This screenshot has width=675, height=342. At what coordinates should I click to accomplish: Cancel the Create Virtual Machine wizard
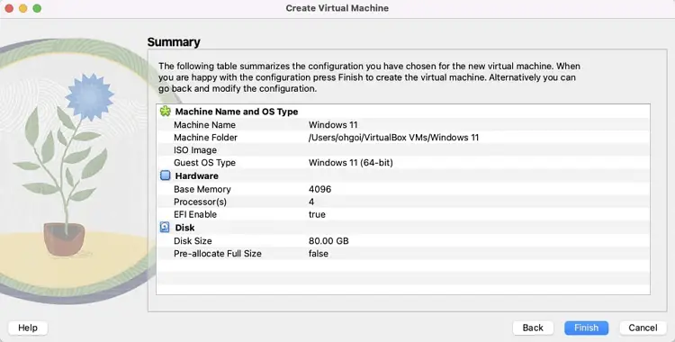pyautogui.click(x=643, y=328)
